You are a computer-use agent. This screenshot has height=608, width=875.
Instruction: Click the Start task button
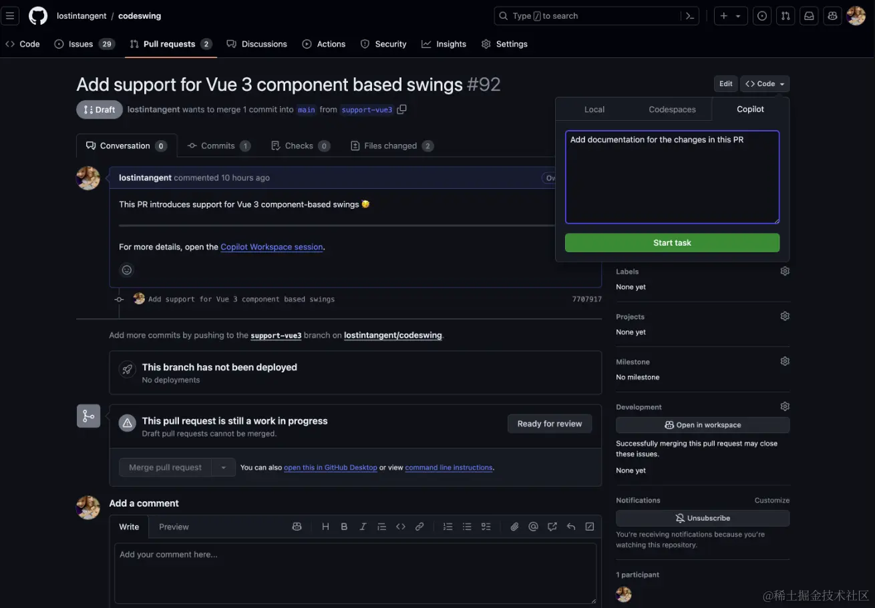(x=672, y=242)
